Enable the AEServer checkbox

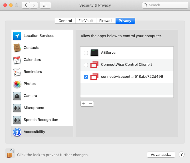pyautogui.click(x=86, y=53)
